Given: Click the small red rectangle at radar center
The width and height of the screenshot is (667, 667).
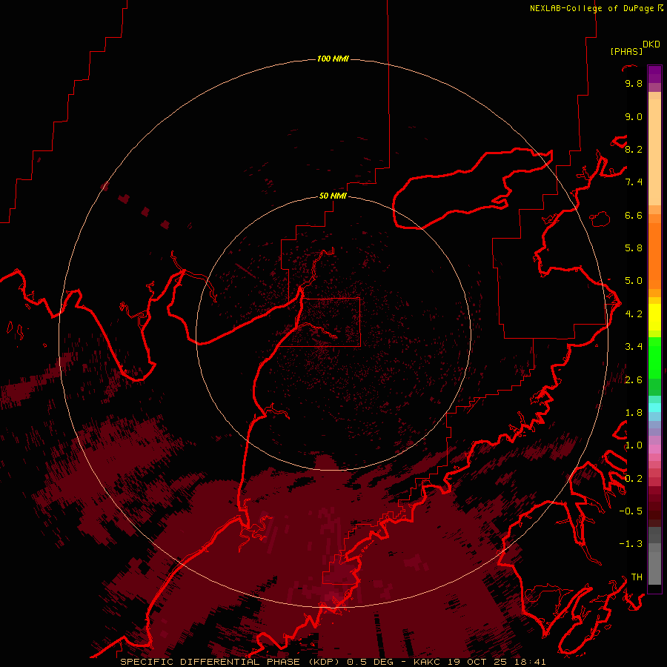Looking at the screenshot, I should [330, 322].
